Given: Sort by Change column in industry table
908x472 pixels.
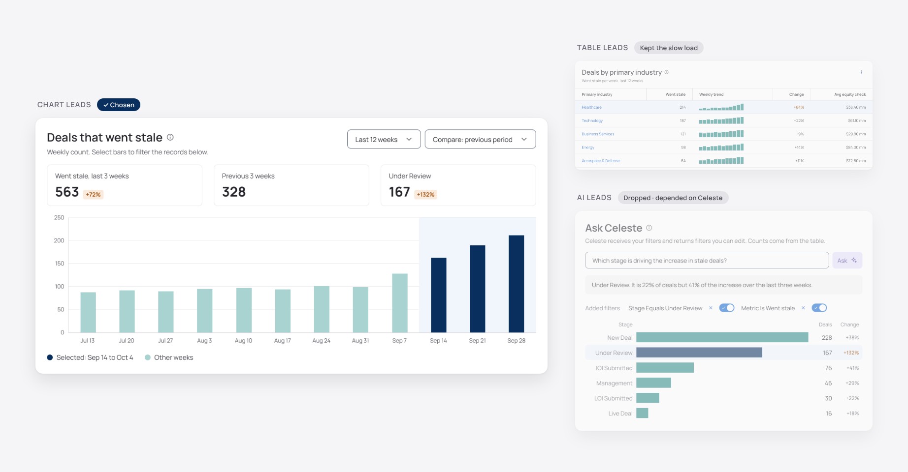Looking at the screenshot, I should [796, 94].
